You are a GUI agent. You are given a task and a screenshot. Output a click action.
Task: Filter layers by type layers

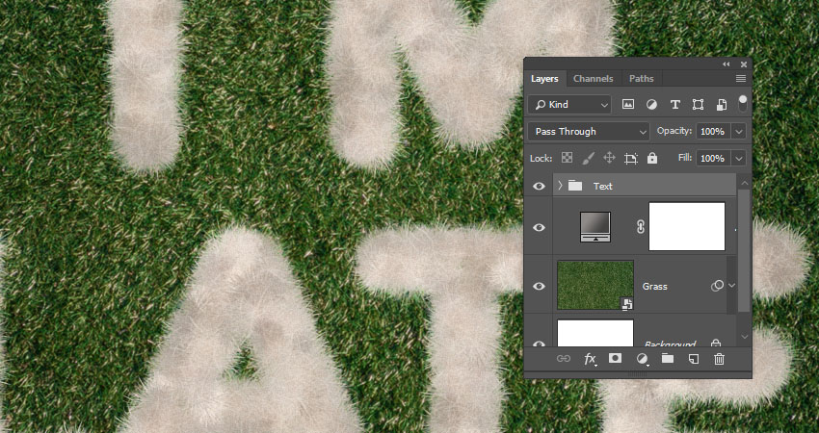[674, 104]
